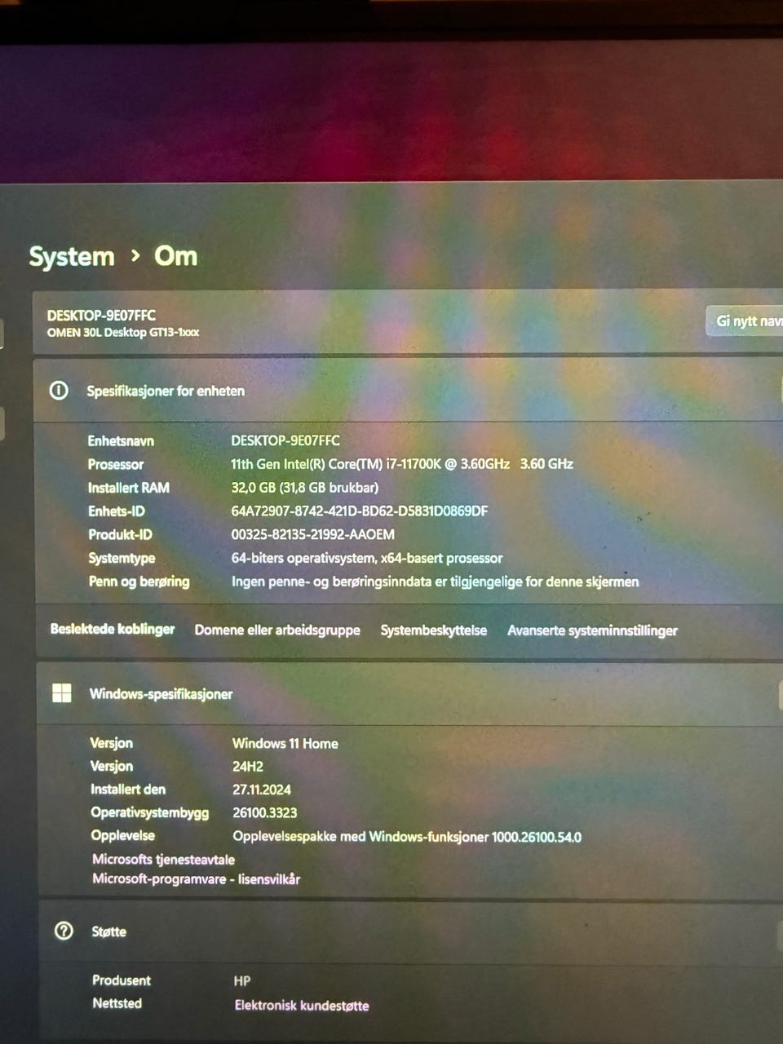Image resolution: width=783 pixels, height=1044 pixels.
Task: Click the Beslektede koblinger label
Action: (113, 629)
